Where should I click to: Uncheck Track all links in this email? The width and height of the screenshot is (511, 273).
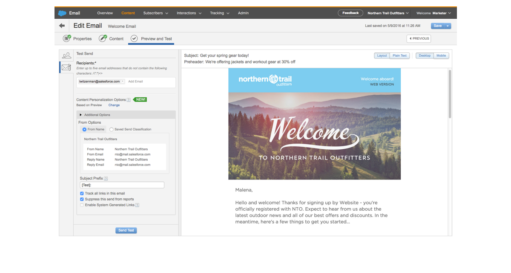tap(82, 194)
